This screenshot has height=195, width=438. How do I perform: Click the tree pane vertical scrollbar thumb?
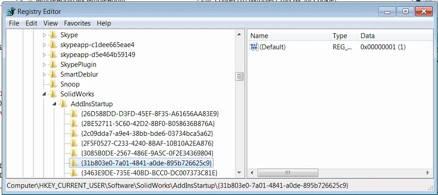coord(239,76)
